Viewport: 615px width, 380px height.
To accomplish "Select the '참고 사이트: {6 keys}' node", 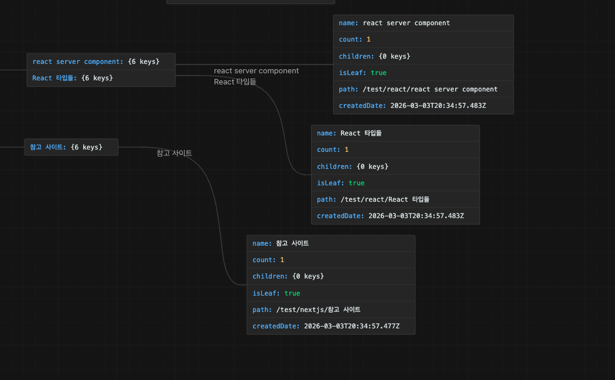I will tap(71, 147).
